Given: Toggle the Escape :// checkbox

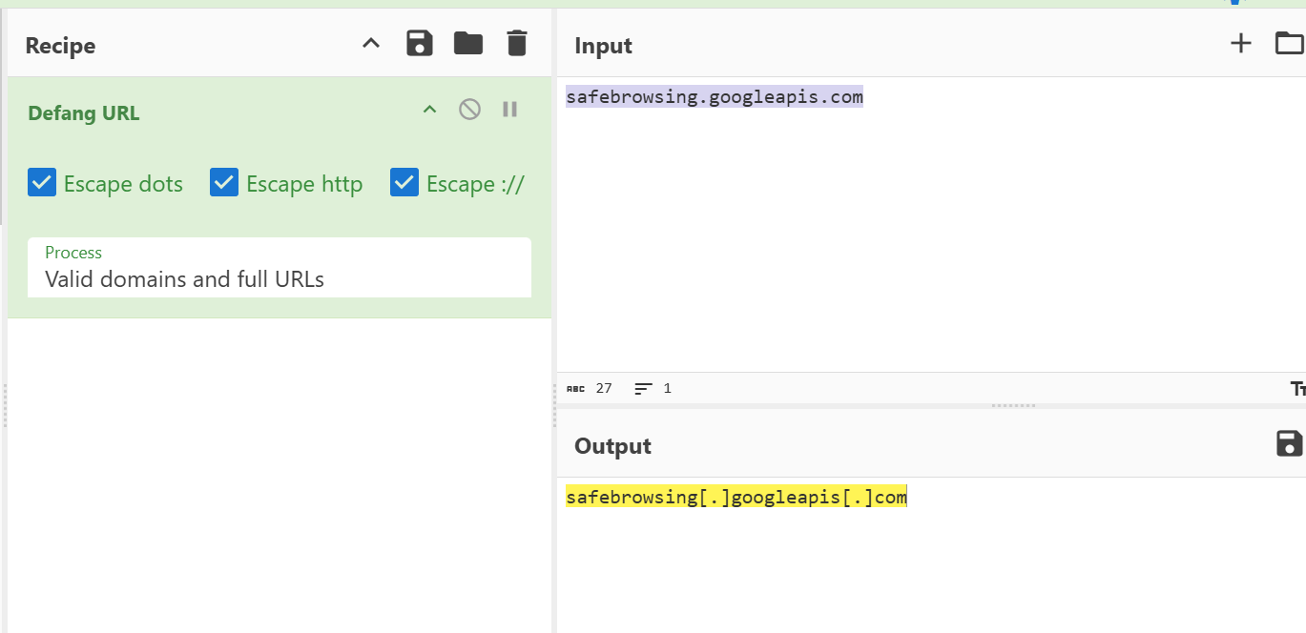Looking at the screenshot, I should click(404, 182).
